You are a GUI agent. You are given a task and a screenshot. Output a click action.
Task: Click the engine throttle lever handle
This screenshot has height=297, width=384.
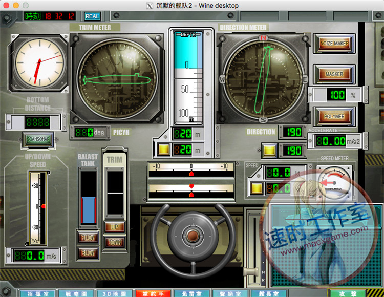pyautogui.click(x=251, y=272)
